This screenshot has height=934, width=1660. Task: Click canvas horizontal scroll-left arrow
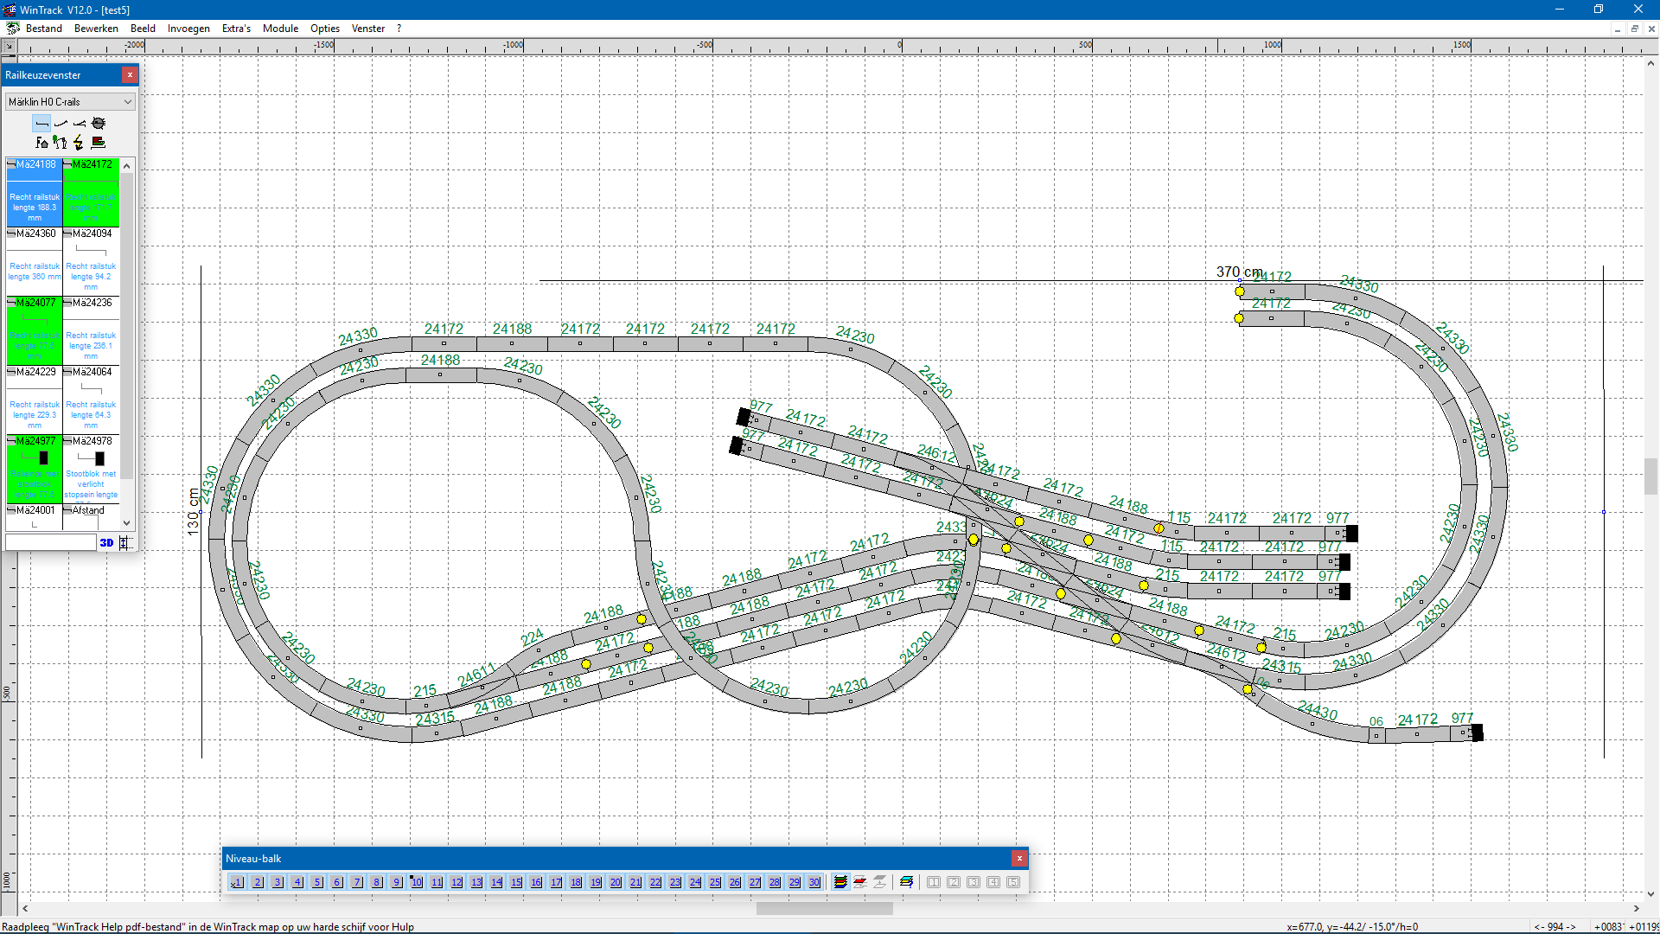[x=25, y=909]
